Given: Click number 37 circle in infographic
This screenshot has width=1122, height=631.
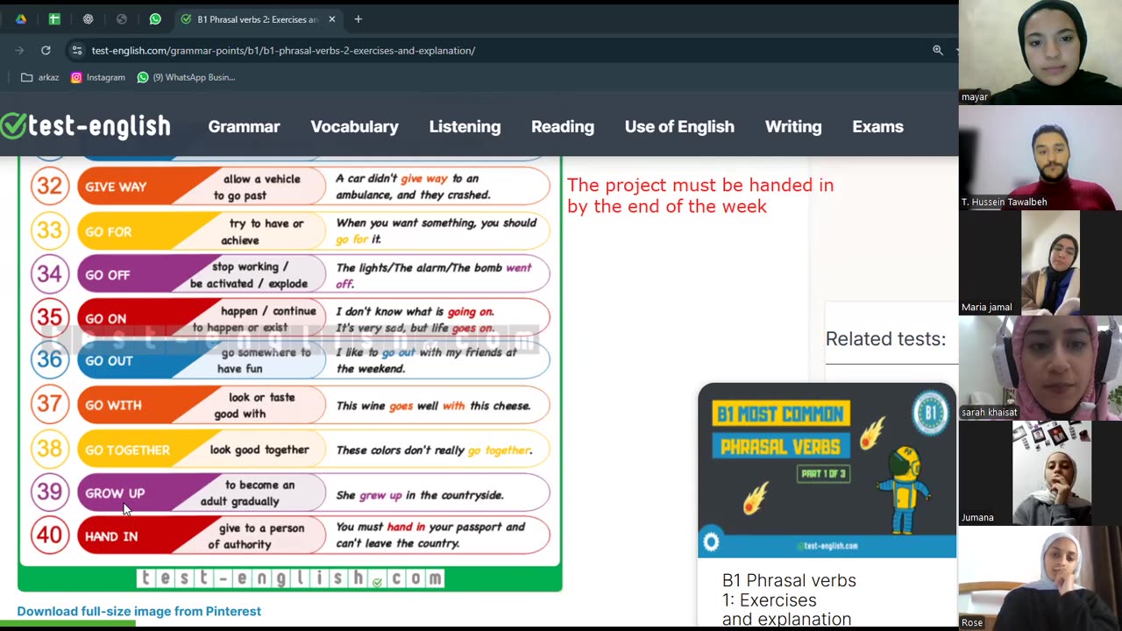Looking at the screenshot, I should click(50, 405).
